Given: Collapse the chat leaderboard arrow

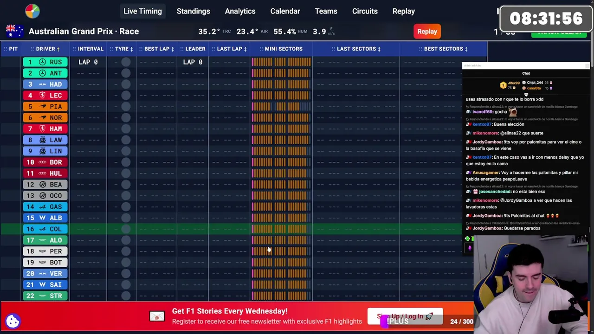Looking at the screenshot, I should click(526, 94).
